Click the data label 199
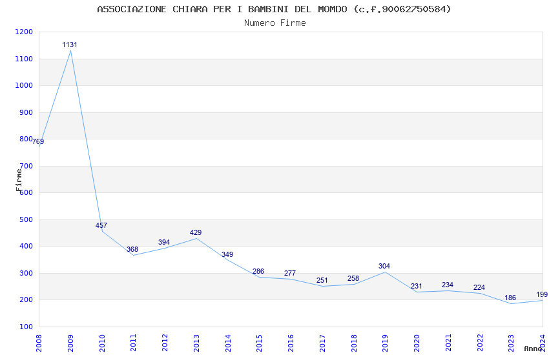 click(542, 294)
